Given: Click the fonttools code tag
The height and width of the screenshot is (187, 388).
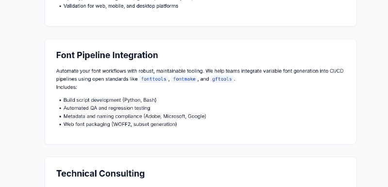Looking at the screenshot, I should [x=154, y=79].
